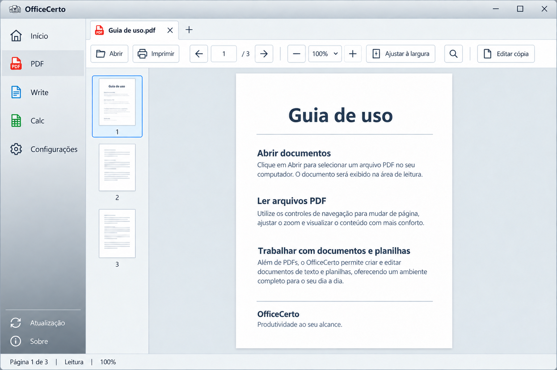Open Configurações settings
Screen dimensions: 557x370
pyautogui.click(x=43, y=149)
